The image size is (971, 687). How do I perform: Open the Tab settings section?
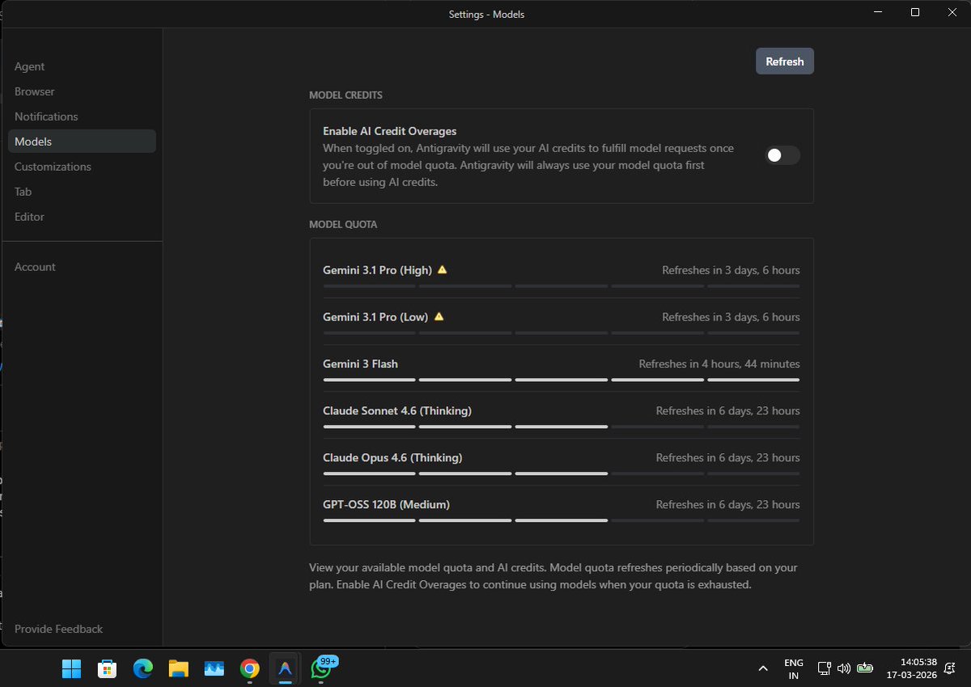[23, 192]
